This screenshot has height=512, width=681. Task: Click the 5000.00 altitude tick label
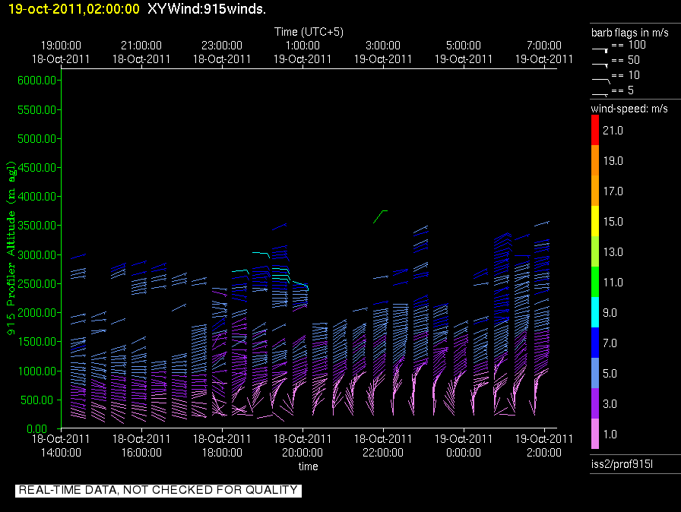click(37, 139)
